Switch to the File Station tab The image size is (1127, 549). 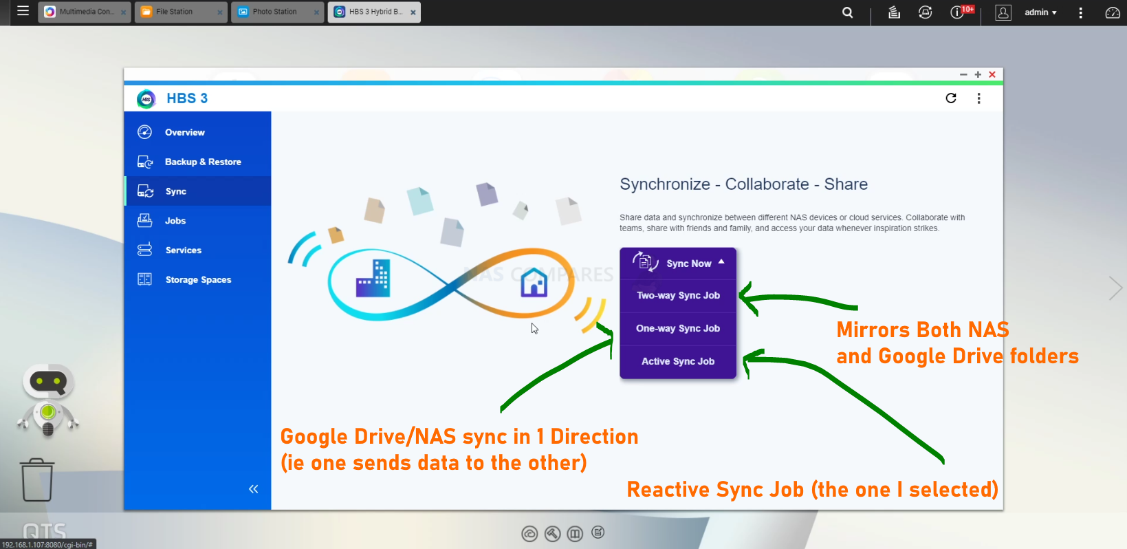click(180, 12)
